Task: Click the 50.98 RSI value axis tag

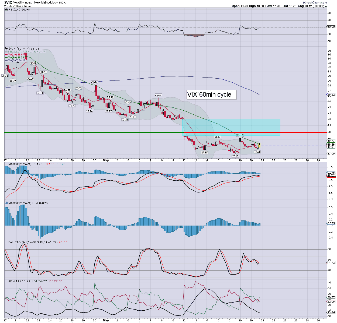Action: click(x=331, y=27)
